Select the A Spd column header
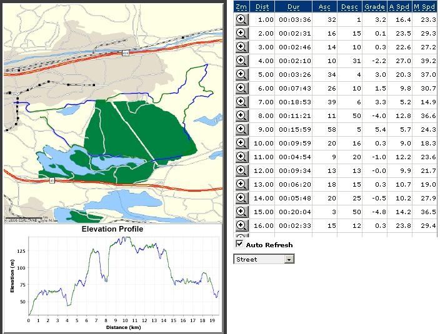440x334 pixels. (x=399, y=7)
